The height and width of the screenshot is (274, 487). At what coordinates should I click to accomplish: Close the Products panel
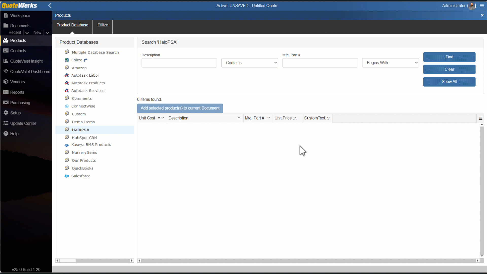(x=482, y=15)
